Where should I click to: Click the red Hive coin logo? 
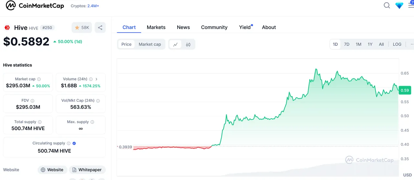point(7,28)
